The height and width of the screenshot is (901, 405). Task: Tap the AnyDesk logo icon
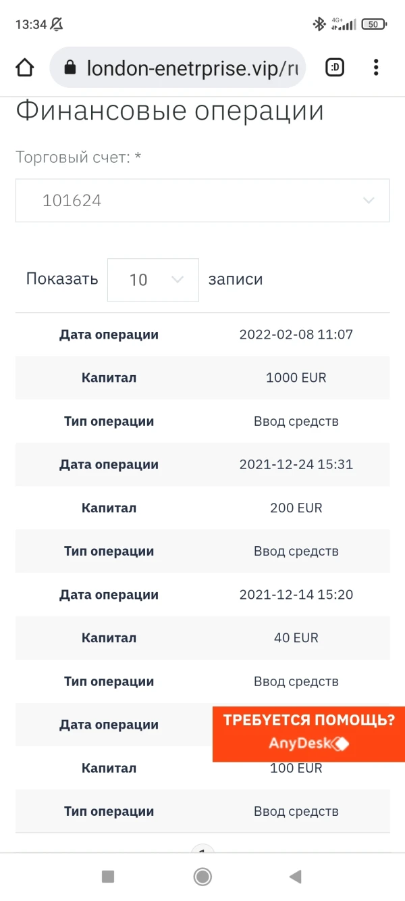pyautogui.click(x=341, y=744)
